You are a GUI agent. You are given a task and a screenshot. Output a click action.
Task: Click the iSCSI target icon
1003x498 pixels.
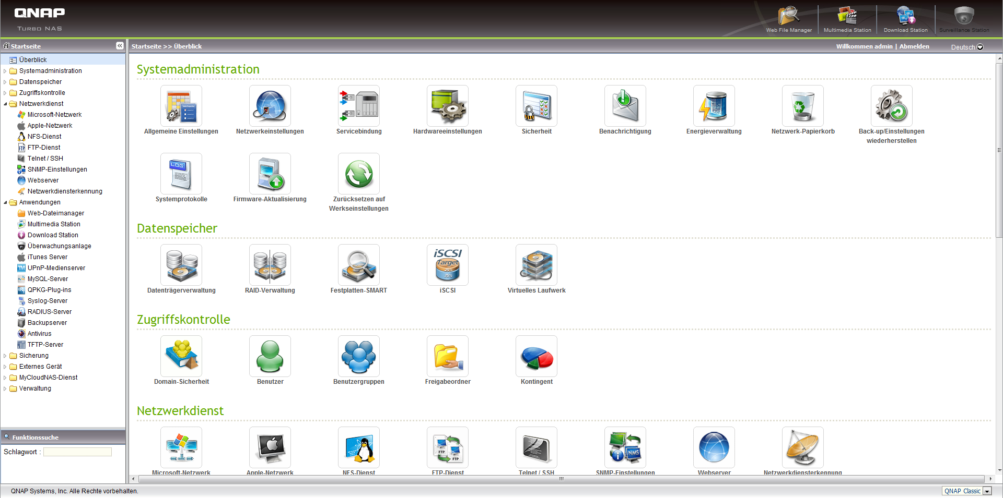pos(447,265)
